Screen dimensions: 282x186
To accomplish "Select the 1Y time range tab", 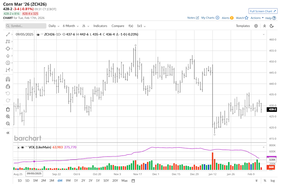I will pos(75,181).
